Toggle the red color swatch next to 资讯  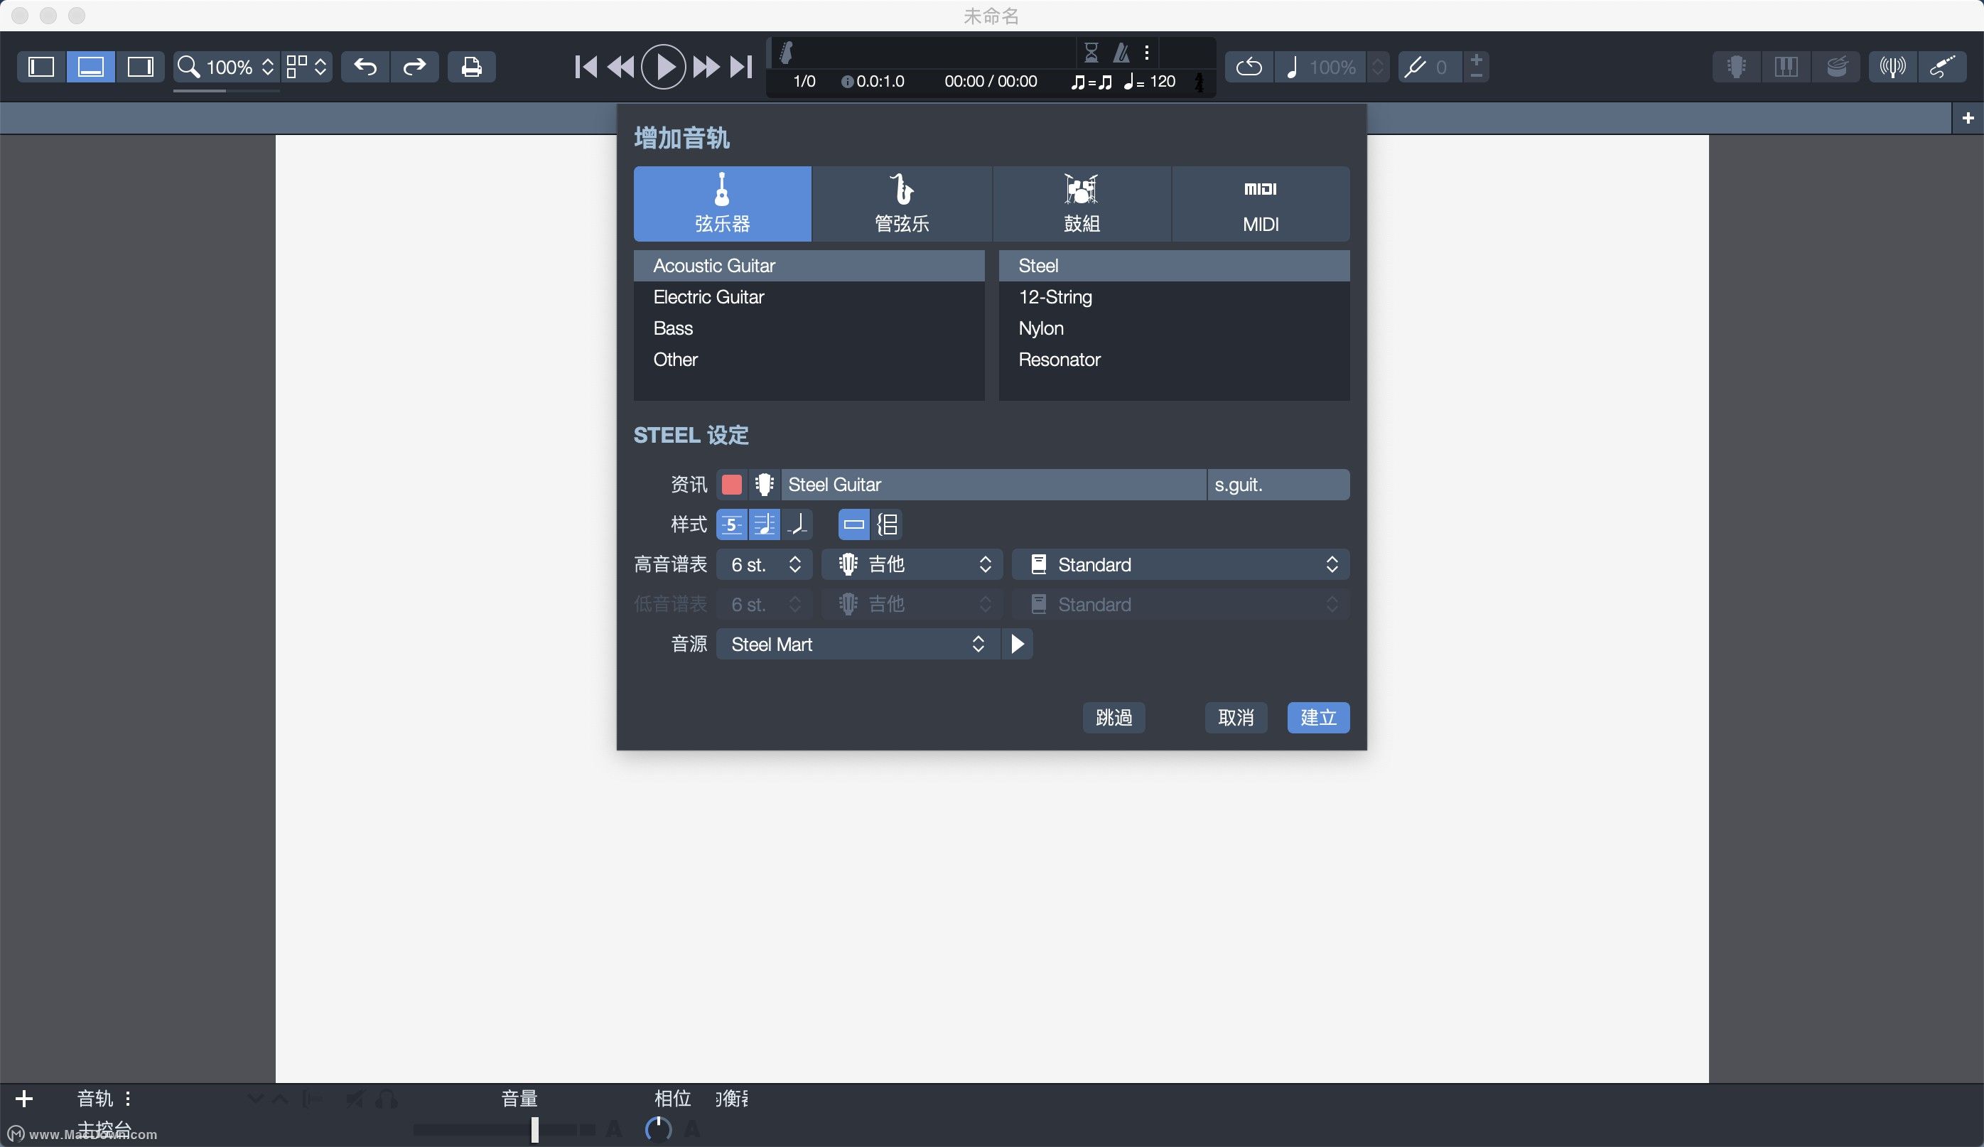coord(733,483)
